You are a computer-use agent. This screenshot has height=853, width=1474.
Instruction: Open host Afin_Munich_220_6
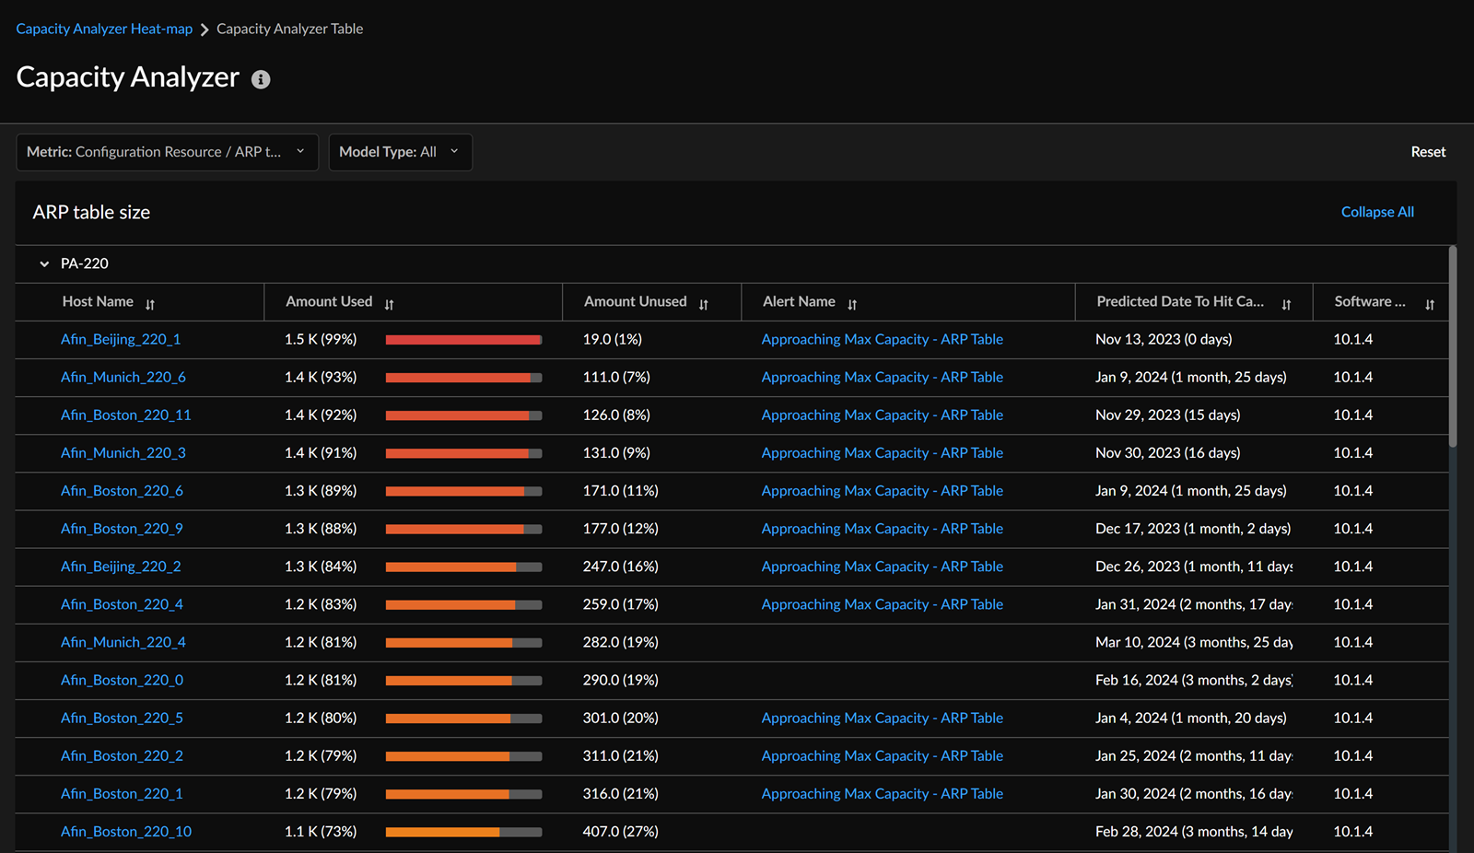pyautogui.click(x=123, y=377)
